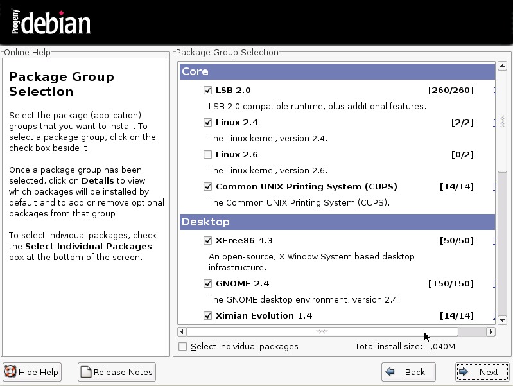Open the Details link for GNOME 2.4
Viewport: 513px width, 386px height.
coord(494,283)
